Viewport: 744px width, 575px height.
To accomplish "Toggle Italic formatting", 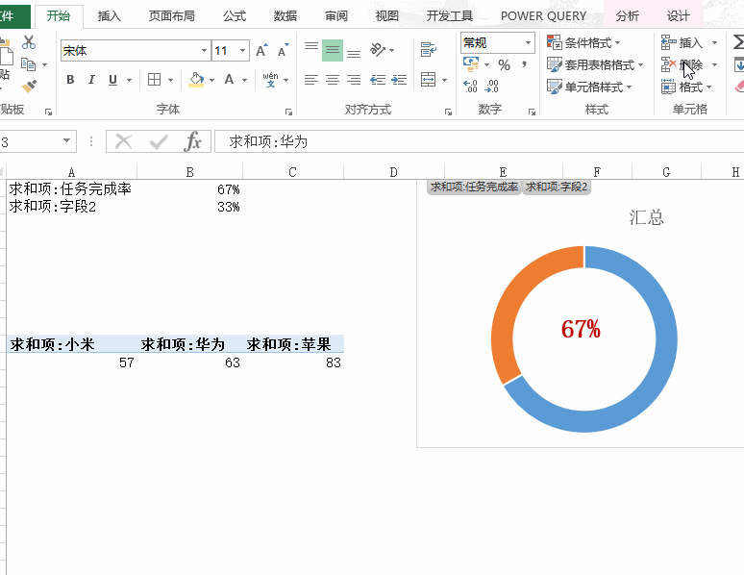I will pyautogui.click(x=91, y=80).
